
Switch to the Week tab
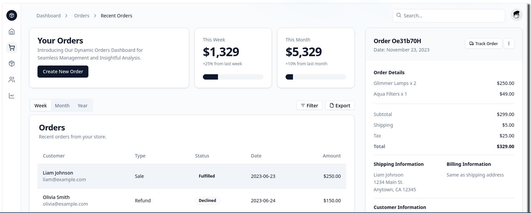click(x=41, y=105)
